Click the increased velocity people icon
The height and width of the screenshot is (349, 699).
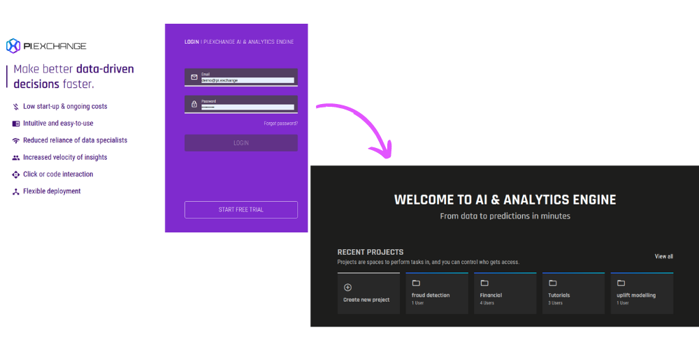(x=16, y=158)
